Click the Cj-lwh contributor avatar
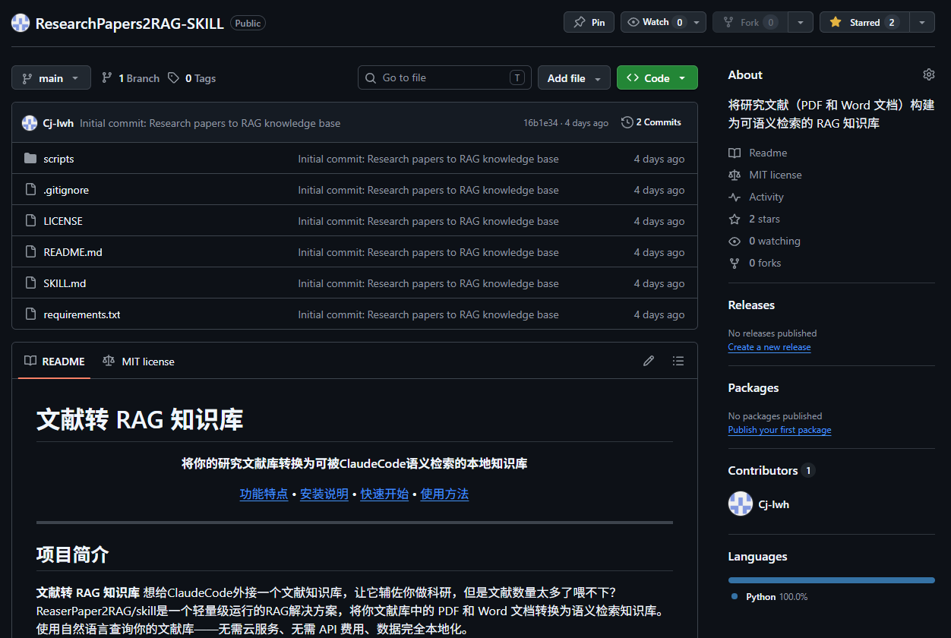Viewport: 951px width, 638px height. tap(740, 504)
